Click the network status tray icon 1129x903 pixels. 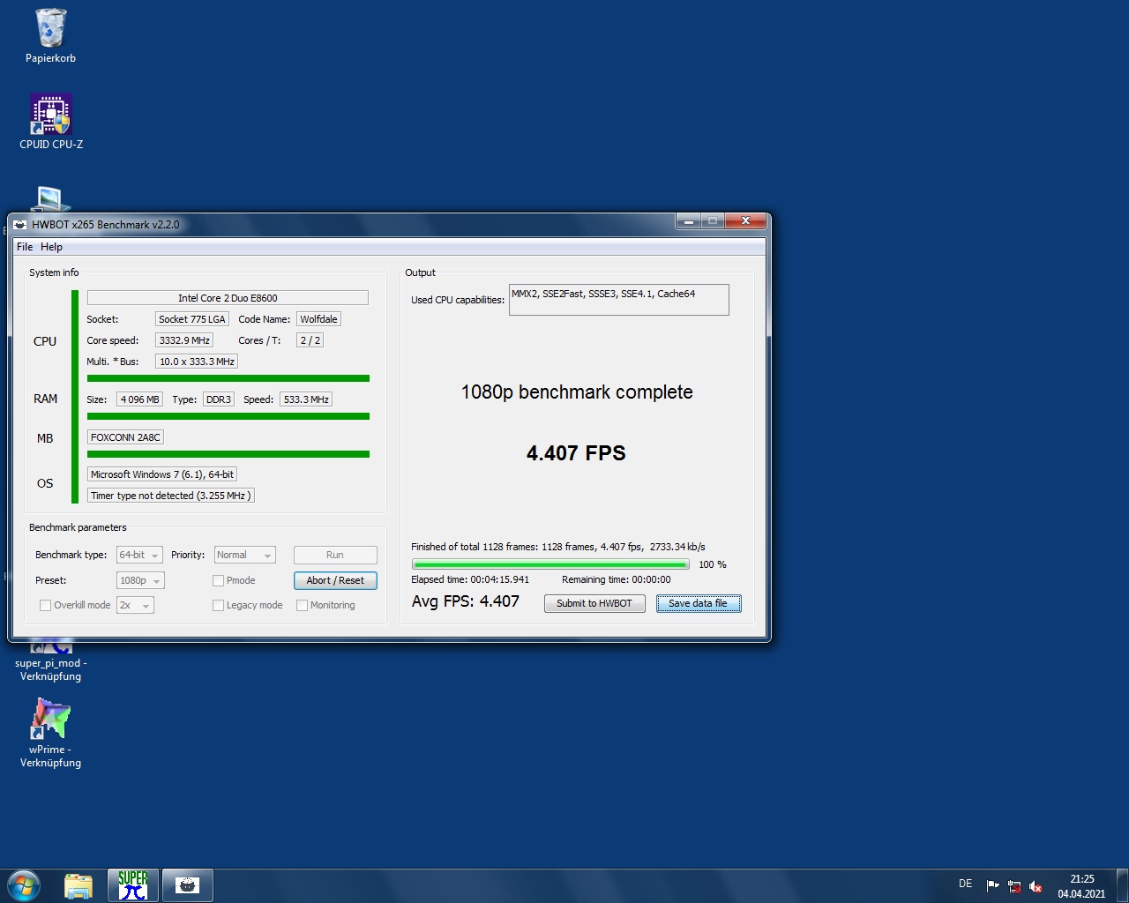1014,886
